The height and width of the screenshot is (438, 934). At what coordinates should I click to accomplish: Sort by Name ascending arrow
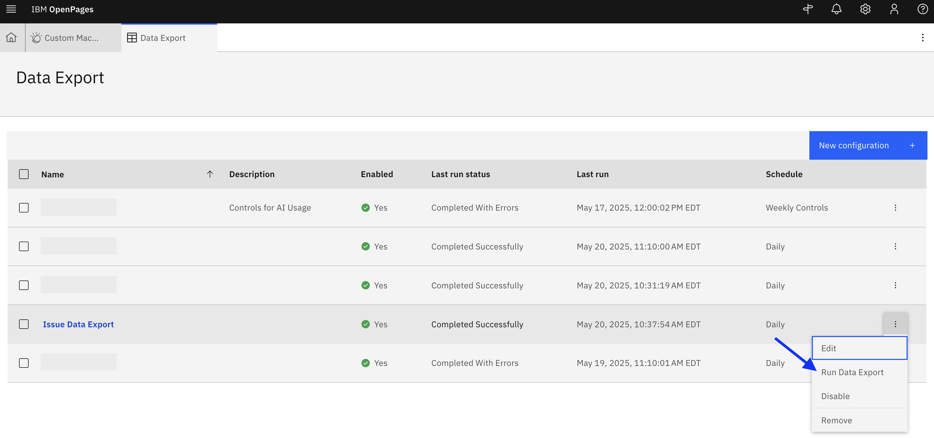(210, 174)
